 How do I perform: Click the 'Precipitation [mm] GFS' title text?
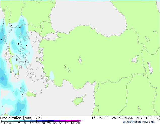pyautogui.click(x=20, y=118)
